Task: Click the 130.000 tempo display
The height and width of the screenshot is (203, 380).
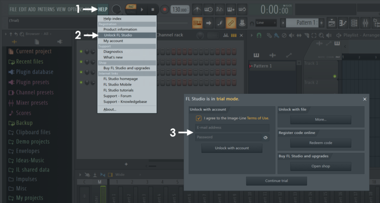Action: click(x=180, y=10)
